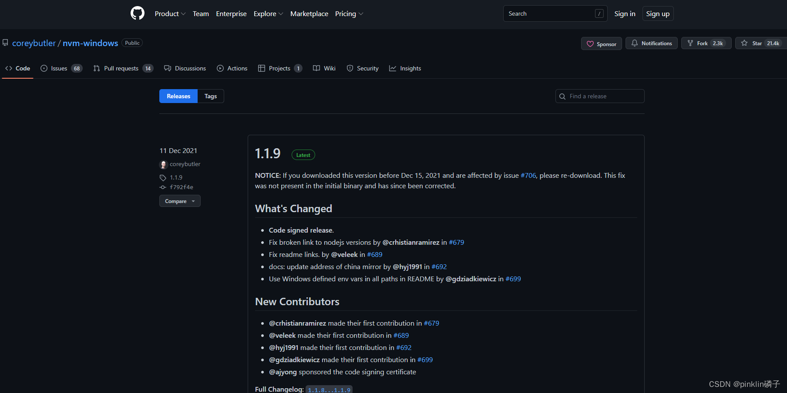Image resolution: width=787 pixels, height=393 pixels.
Task: Focus the GitHub search field
Action: [555, 13]
